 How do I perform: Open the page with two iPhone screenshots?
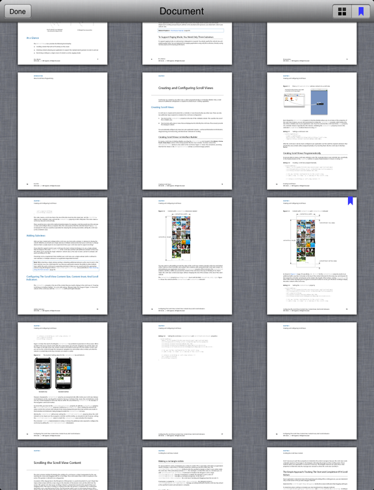coord(62,381)
